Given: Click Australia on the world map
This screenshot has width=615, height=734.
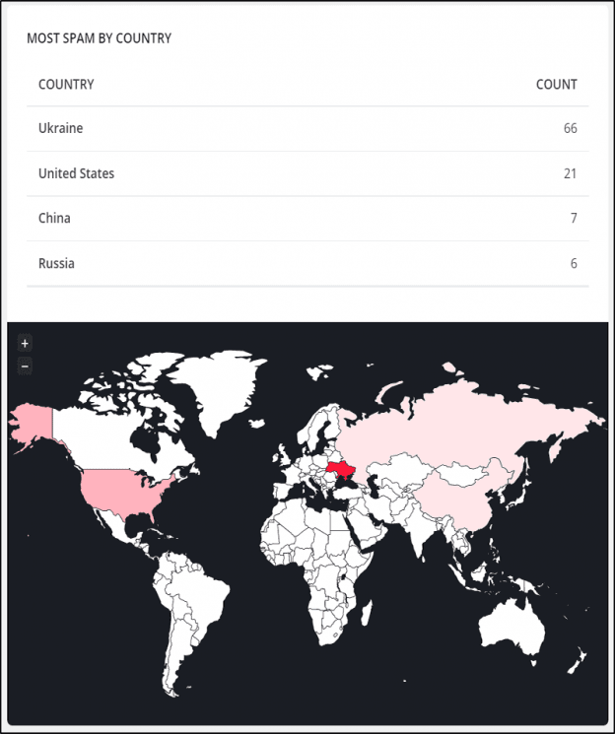Looking at the screenshot, I should click(512, 628).
